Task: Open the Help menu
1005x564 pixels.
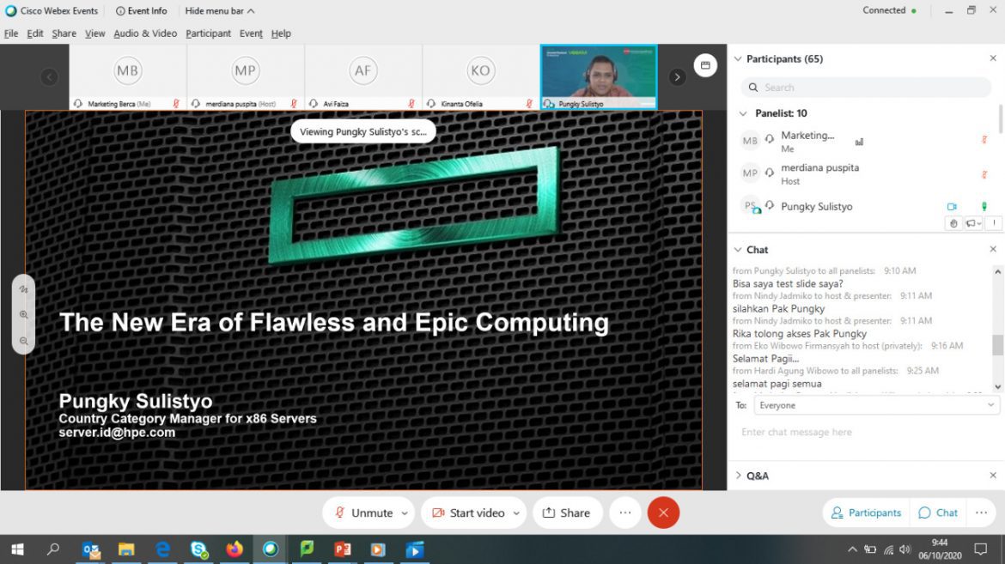Action: point(281,33)
